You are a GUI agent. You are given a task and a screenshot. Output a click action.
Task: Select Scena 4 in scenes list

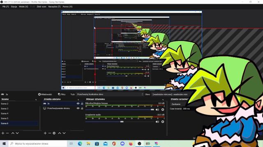[20, 114]
